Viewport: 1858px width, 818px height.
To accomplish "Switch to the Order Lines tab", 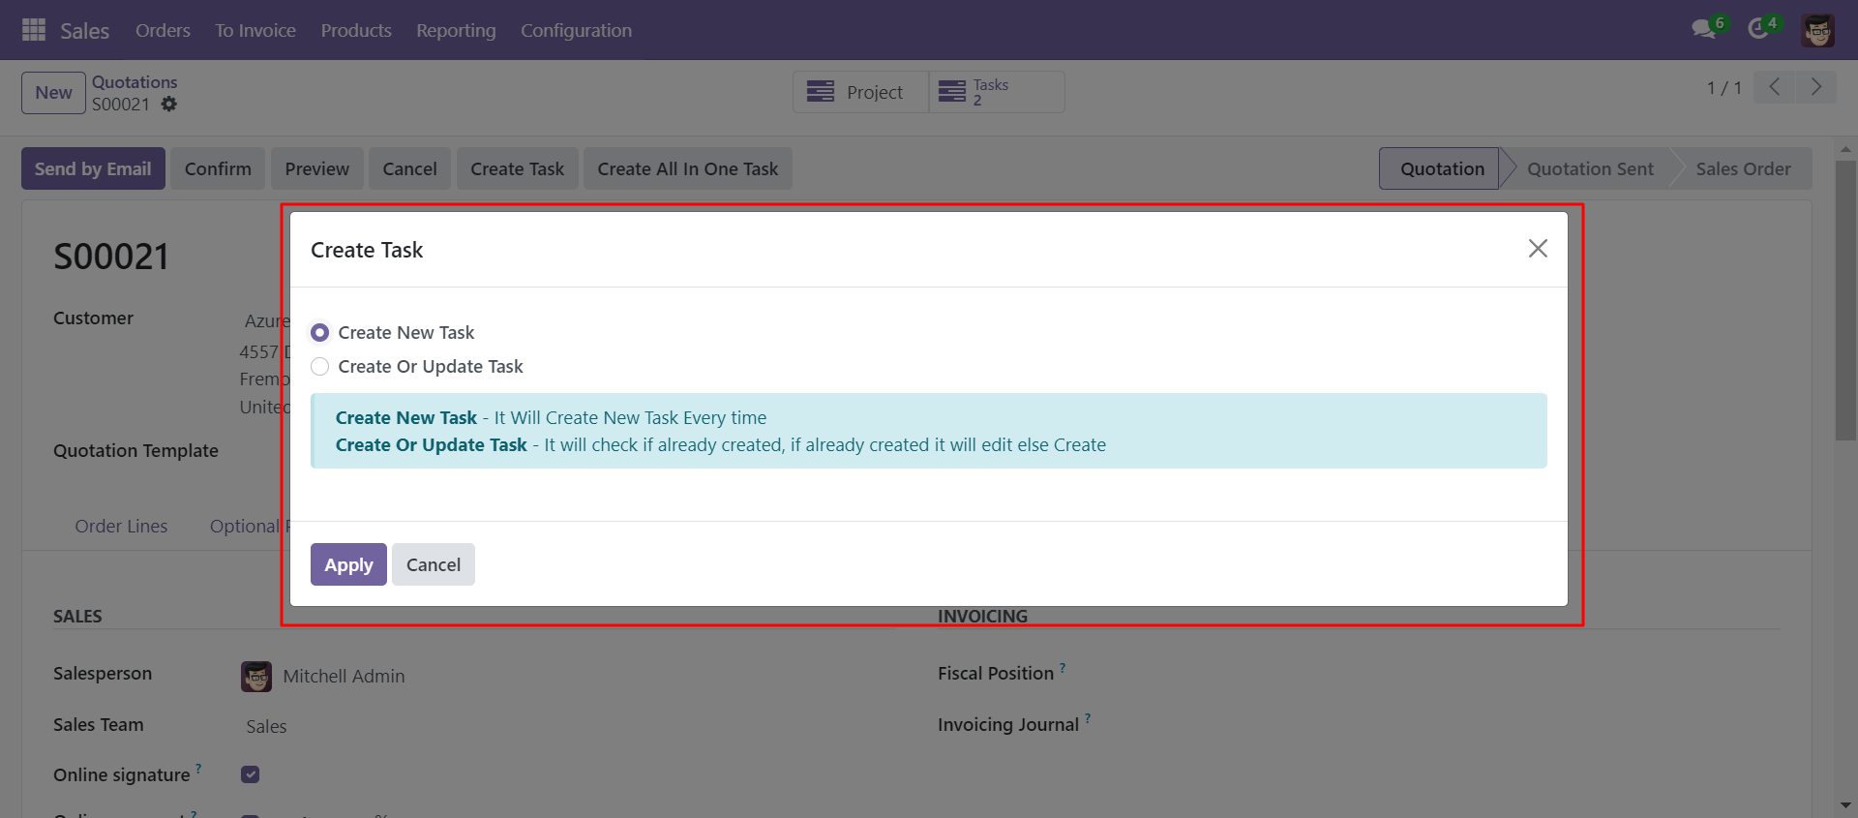I will click(121, 526).
